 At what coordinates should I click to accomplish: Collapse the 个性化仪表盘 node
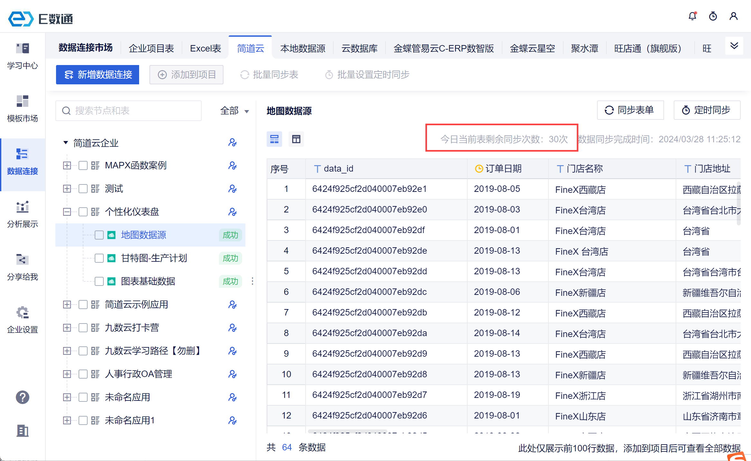67,212
